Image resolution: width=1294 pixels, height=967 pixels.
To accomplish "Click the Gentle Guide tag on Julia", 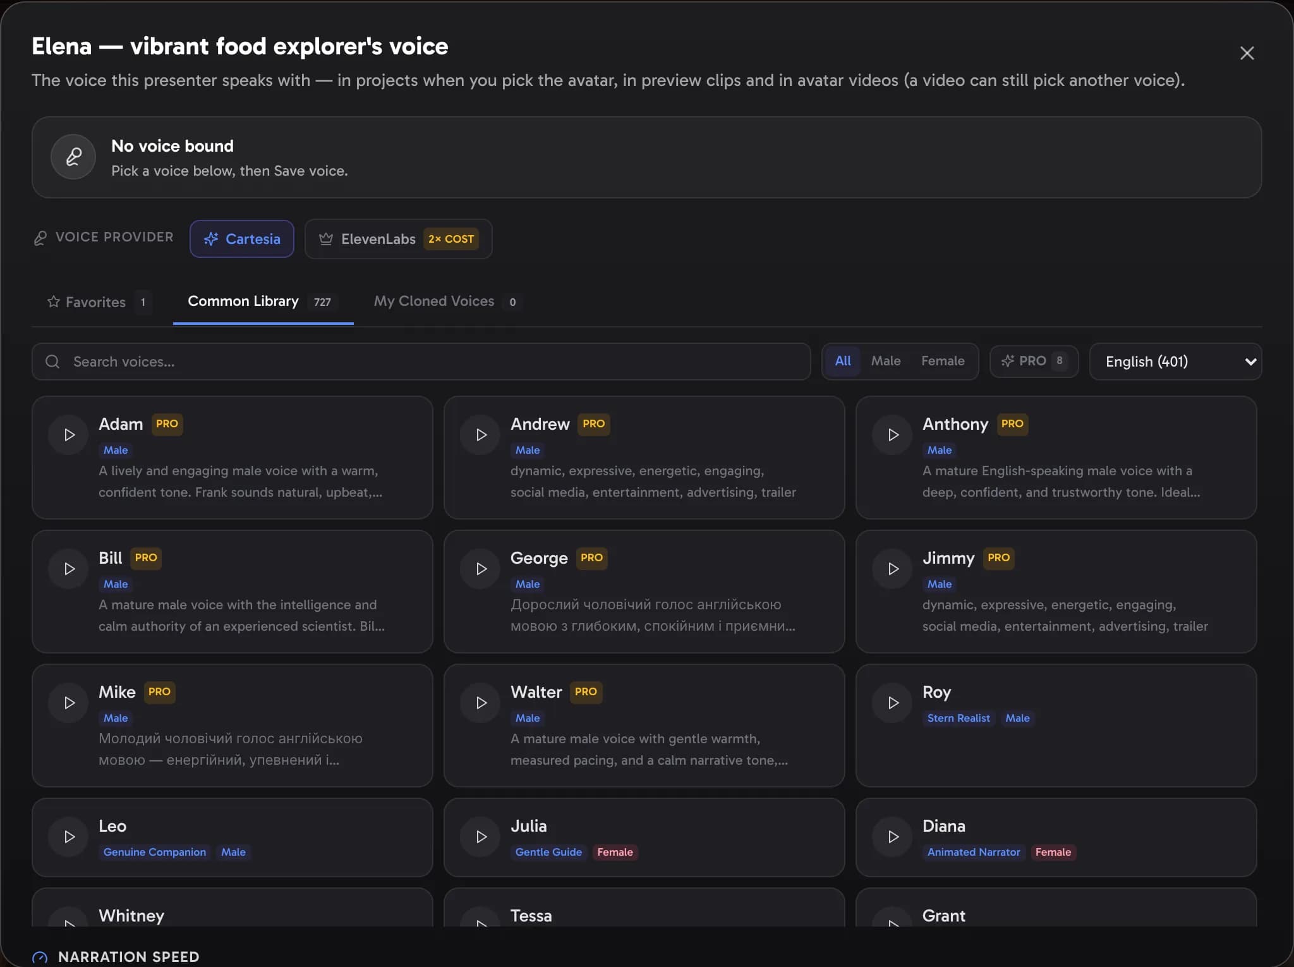I will pyautogui.click(x=548, y=852).
